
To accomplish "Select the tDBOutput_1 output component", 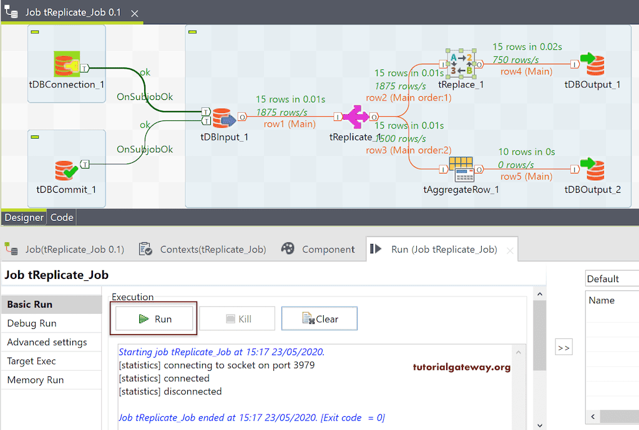I will point(592,63).
